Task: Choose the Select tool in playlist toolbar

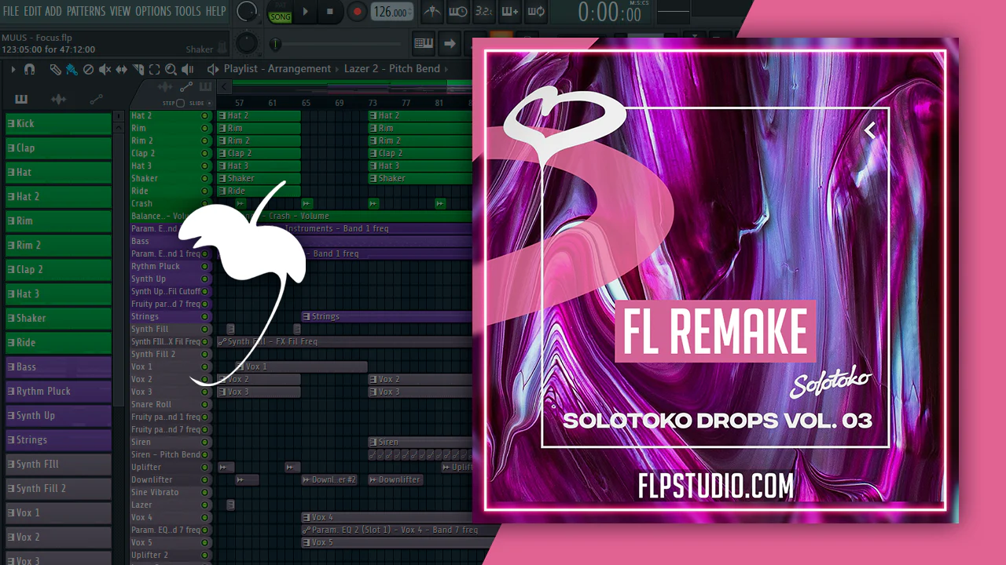Action: [x=154, y=69]
